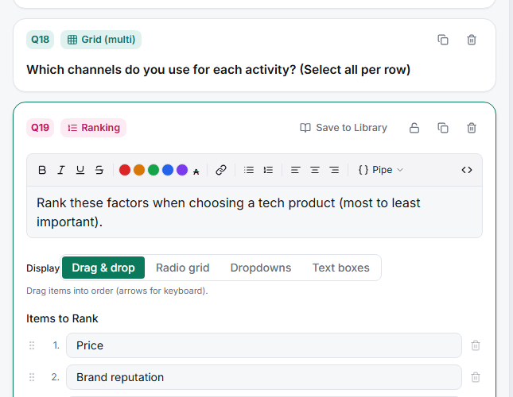Delete the Brand reputation item
The image size is (513, 397).
[x=476, y=377]
